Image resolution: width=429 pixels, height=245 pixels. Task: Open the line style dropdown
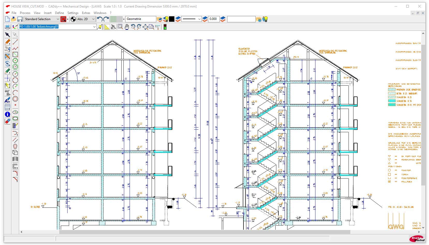coord(199,19)
